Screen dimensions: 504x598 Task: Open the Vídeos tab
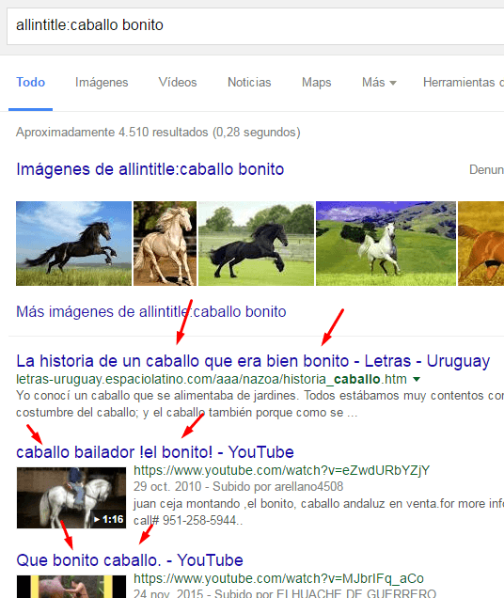(178, 83)
